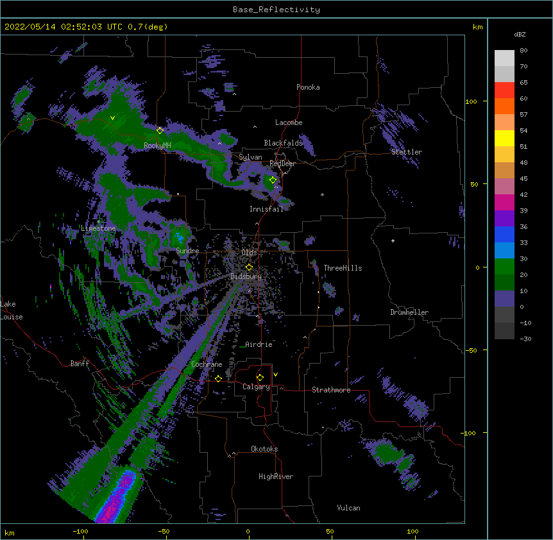
Task: Click the -30 value in dBZ legend
Action: click(525, 339)
